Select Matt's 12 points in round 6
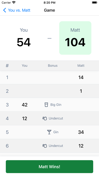The width and height of the screenshot is (99, 177). (x=81, y=146)
